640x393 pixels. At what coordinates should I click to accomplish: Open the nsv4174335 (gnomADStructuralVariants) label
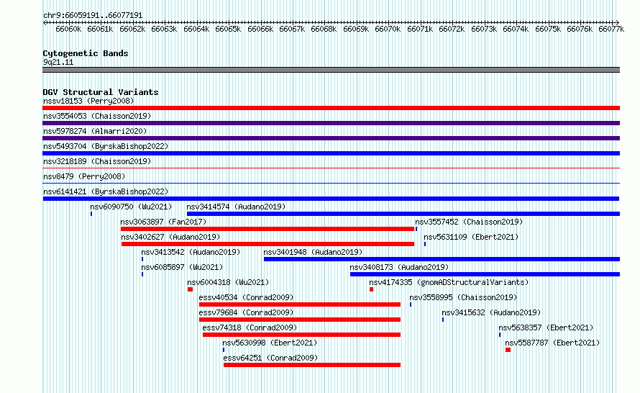449,282
